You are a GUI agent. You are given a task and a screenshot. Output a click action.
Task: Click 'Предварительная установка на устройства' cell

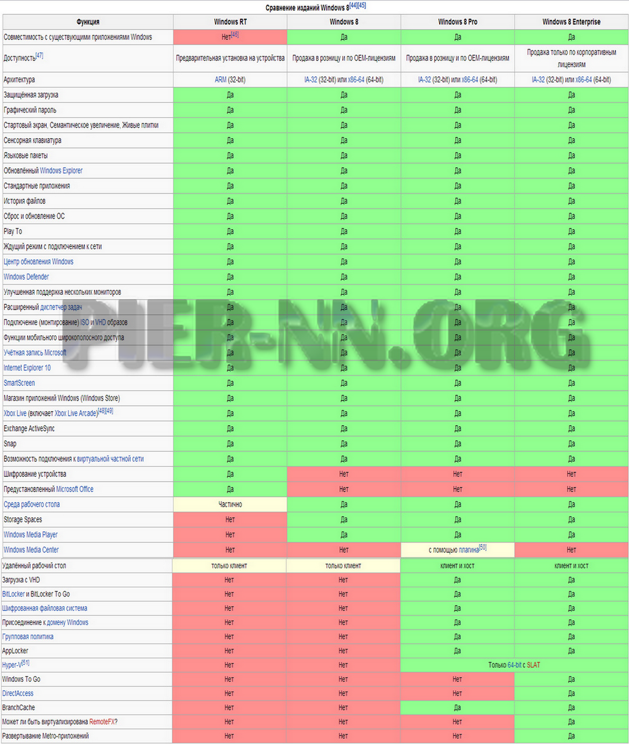coord(230,58)
